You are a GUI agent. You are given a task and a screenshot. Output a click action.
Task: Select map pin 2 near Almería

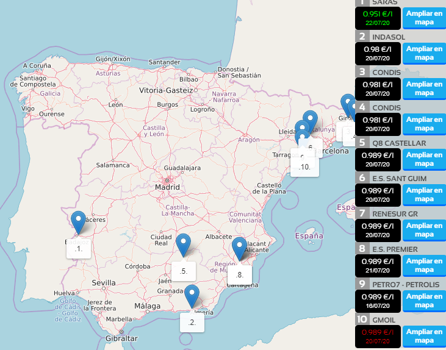(x=192, y=295)
